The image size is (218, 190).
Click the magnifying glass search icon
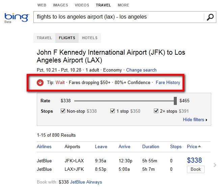pyautogui.click(x=210, y=17)
